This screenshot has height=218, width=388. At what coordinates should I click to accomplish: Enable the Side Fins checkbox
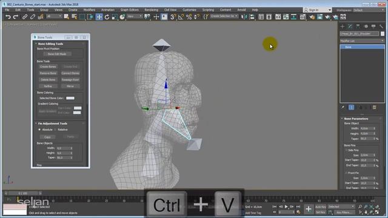[346, 150]
